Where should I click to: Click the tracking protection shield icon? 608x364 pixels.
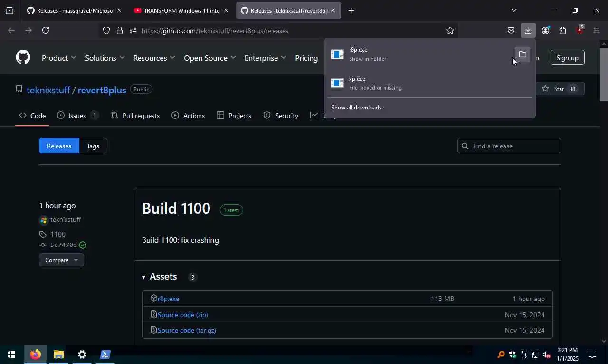click(x=106, y=30)
